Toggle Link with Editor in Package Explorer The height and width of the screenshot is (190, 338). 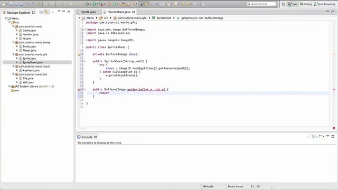[46, 12]
